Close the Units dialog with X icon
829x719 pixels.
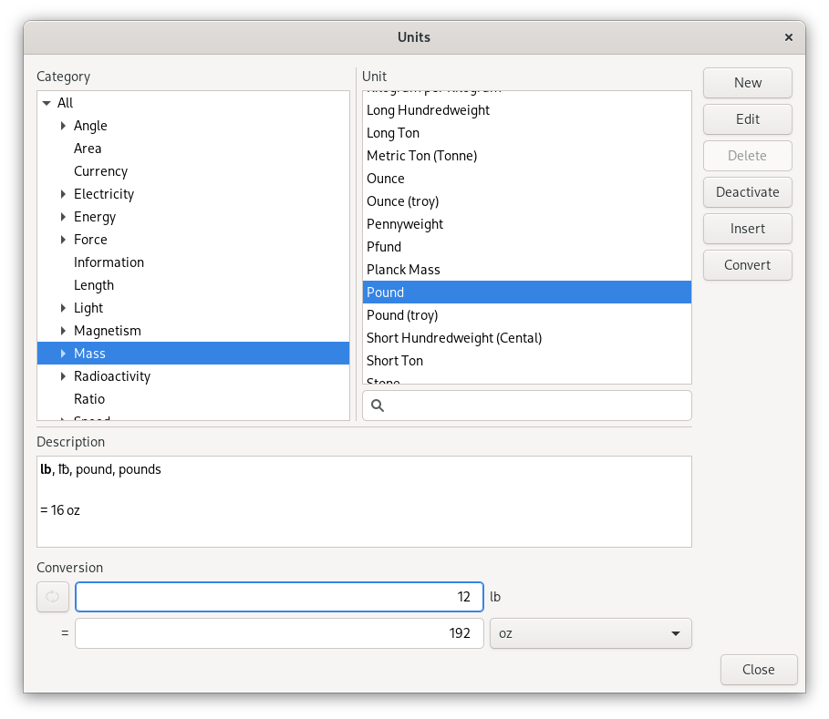[x=788, y=37]
